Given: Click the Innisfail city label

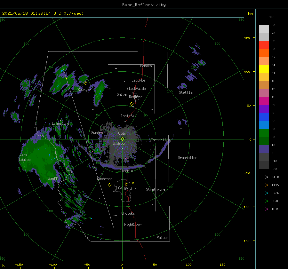Looking at the screenshot, I should tap(129, 116).
